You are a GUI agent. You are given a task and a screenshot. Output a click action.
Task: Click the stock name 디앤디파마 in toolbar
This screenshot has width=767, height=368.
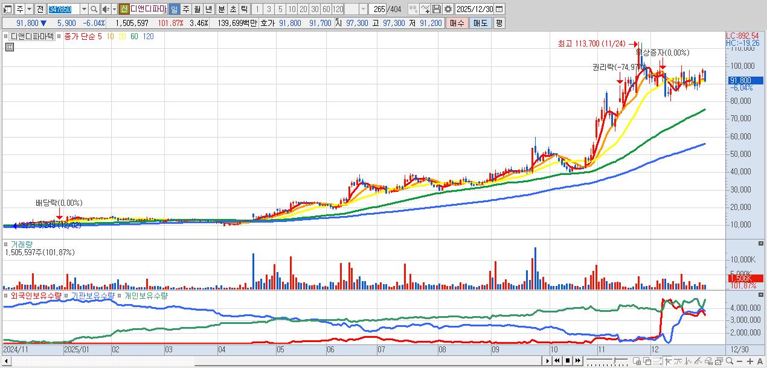pos(148,9)
